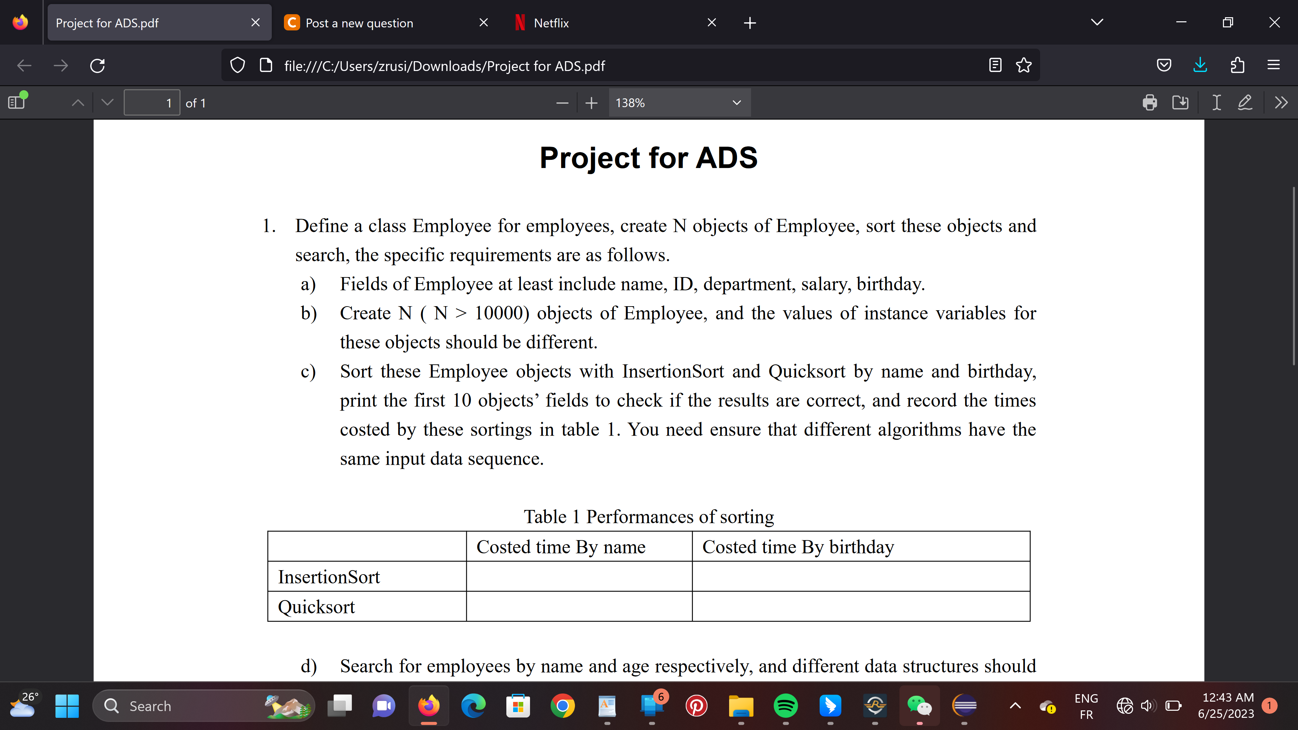Toggle the PDF sidebar panel
1298x730 pixels.
coord(17,103)
